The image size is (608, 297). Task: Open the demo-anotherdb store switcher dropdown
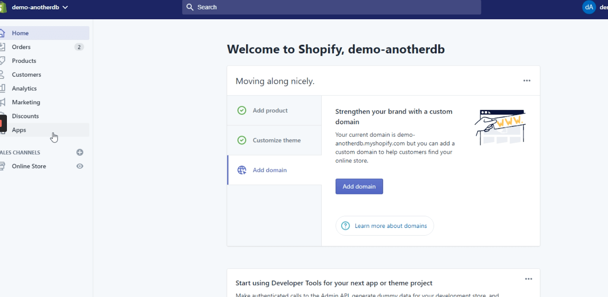tap(40, 7)
